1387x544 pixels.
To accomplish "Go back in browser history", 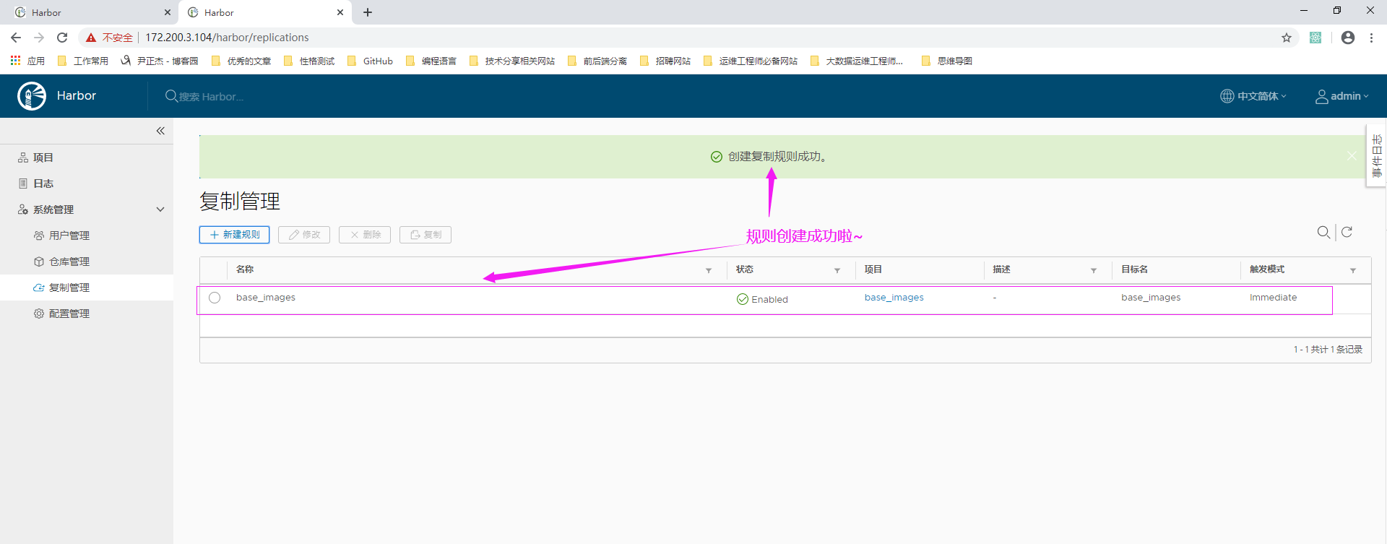I will coord(16,38).
